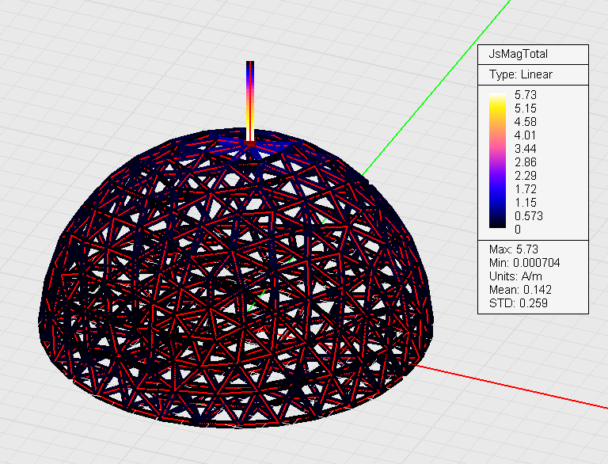Click the feed point at rod base
The width and height of the screenshot is (608, 464).
tap(250, 142)
